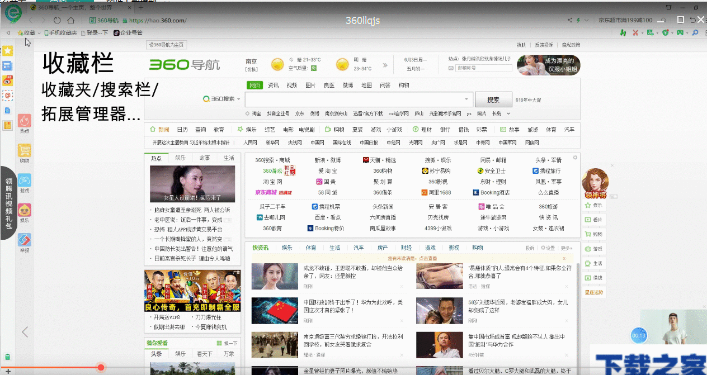Click the magnifier zoom icon in toolbar

[695, 34]
